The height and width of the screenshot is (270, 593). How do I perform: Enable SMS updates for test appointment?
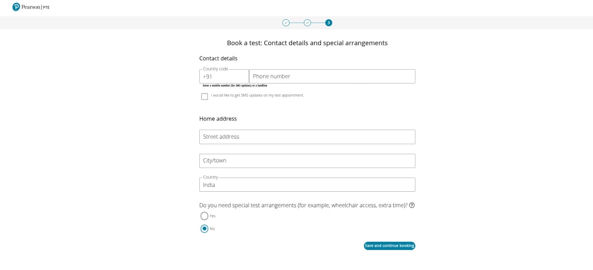pos(204,96)
